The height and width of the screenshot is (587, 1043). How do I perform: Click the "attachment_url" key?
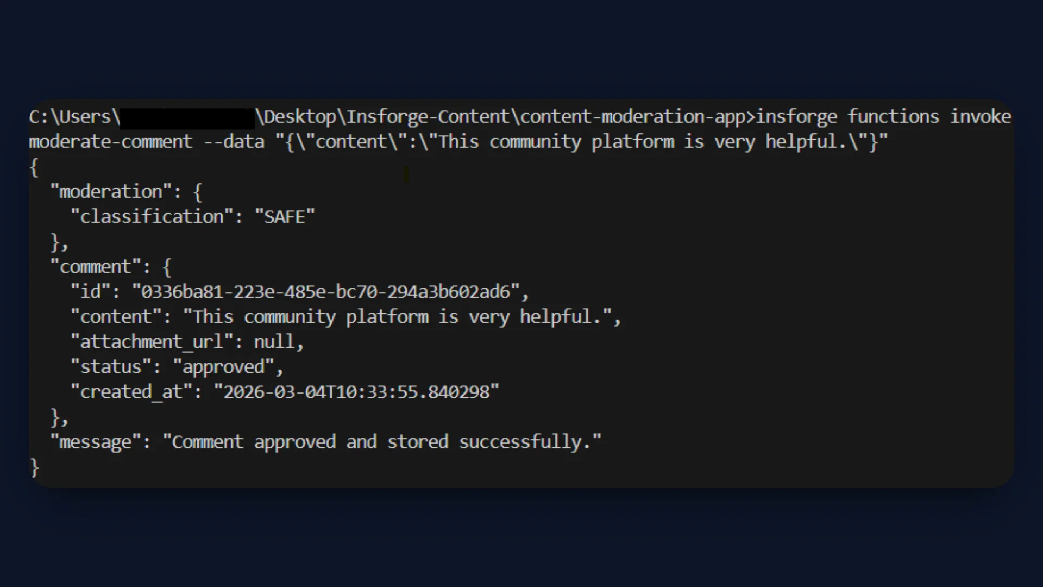pyautogui.click(x=152, y=342)
